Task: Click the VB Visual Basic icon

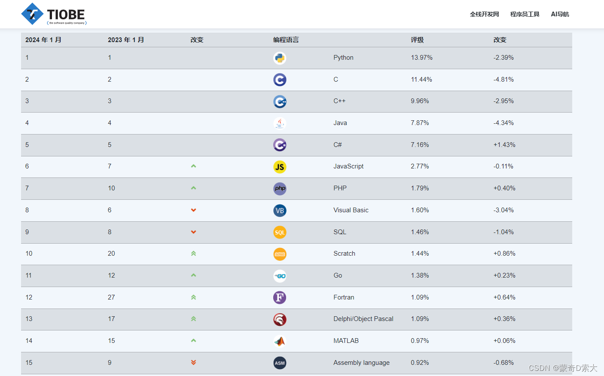Action: pyautogui.click(x=280, y=211)
